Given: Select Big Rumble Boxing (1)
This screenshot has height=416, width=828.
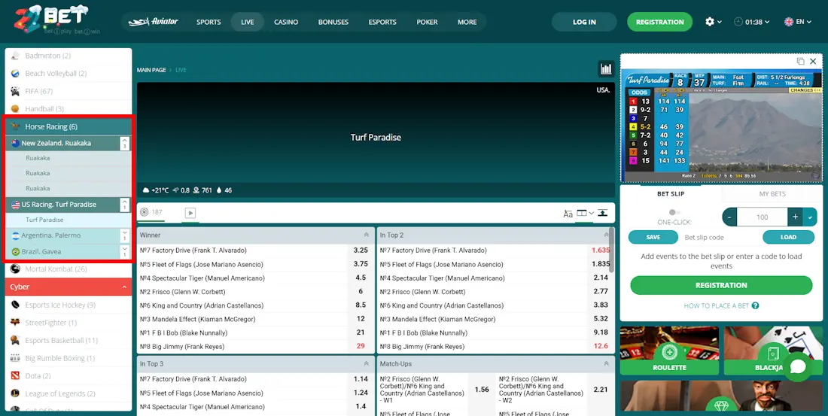Looking at the screenshot, I should pyautogui.click(x=68, y=358).
